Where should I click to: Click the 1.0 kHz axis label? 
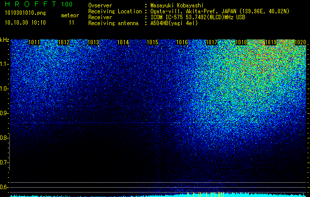pyautogui.click(x=4, y=89)
